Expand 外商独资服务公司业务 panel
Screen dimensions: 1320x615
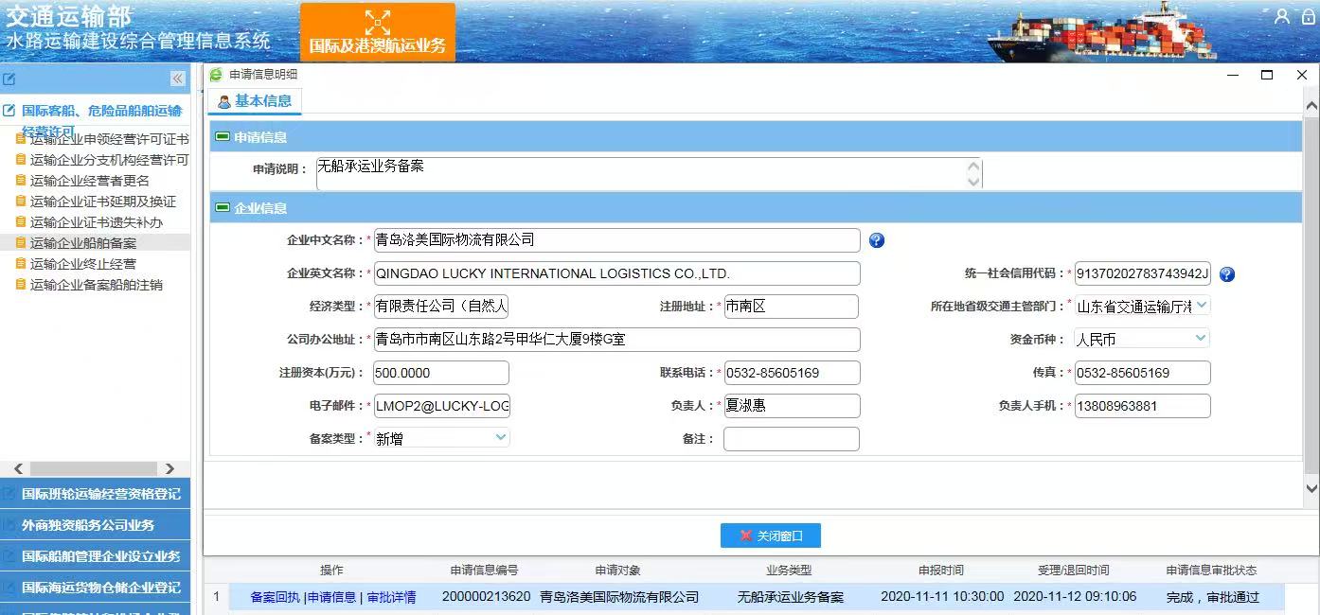(95, 525)
